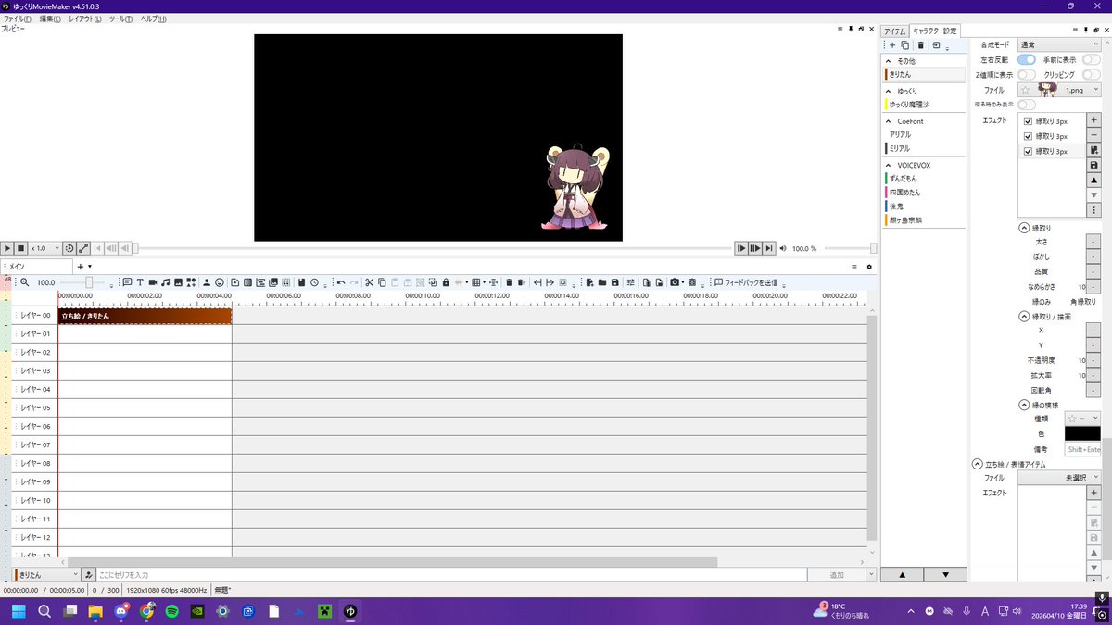Image resolution: width=1112 pixels, height=625 pixels.
Task: Click the floppy-disk save icon in timeline toolbar
Action: click(614, 282)
